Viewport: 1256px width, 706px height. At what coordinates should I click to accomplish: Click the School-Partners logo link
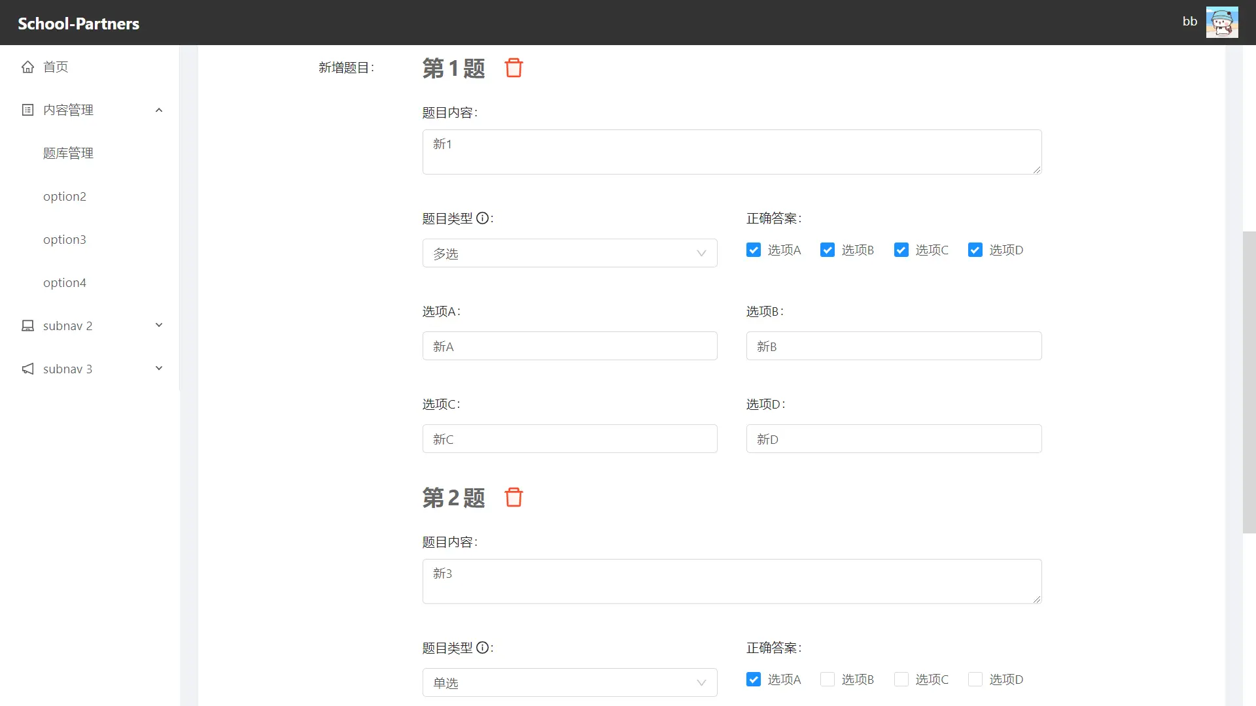tap(78, 24)
